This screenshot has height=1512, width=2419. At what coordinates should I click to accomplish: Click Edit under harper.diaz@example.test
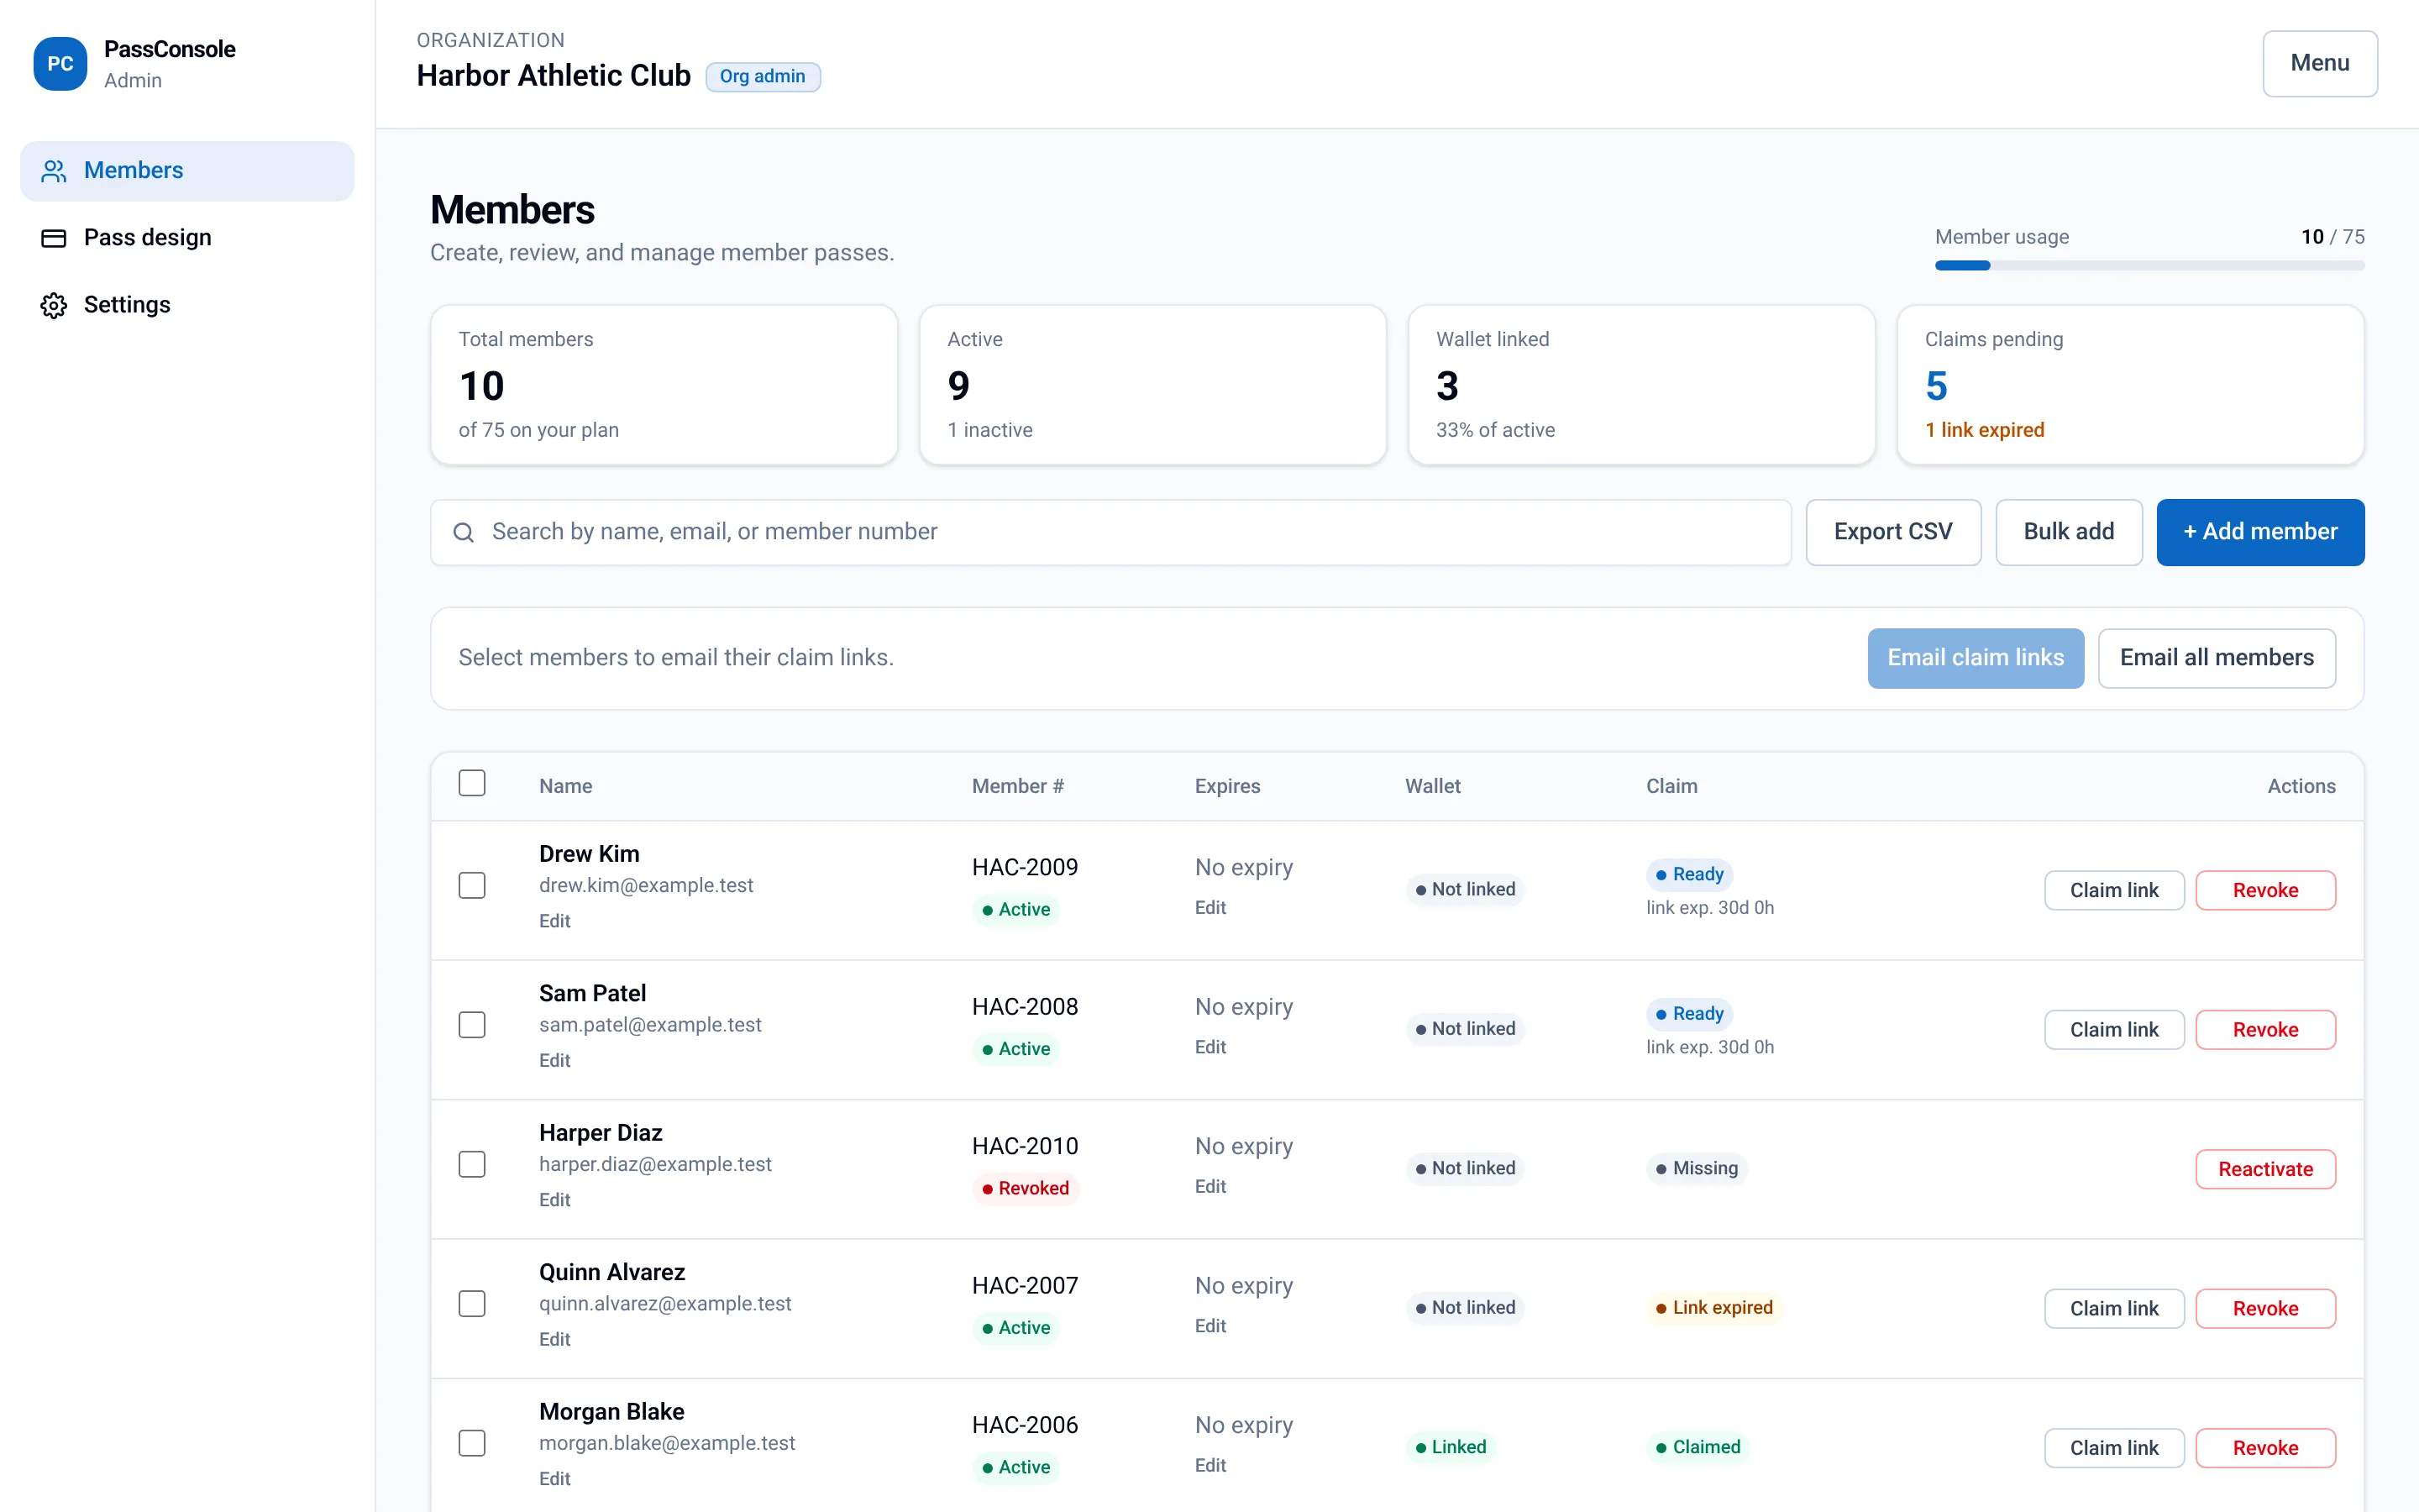pos(554,1200)
